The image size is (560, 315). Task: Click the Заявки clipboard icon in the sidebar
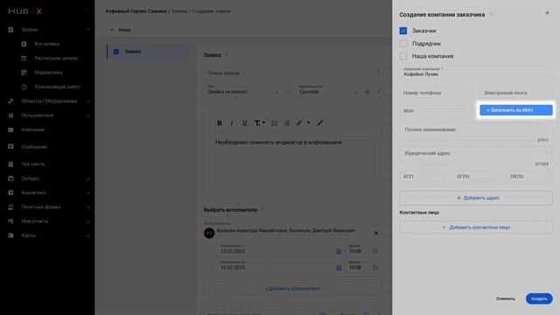(x=10, y=30)
